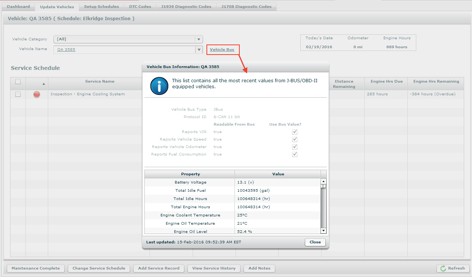The width and height of the screenshot is (472, 277).
Task: Check the row checkbox for Engine Cooling System inspection
Action: [x=18, y=94]
